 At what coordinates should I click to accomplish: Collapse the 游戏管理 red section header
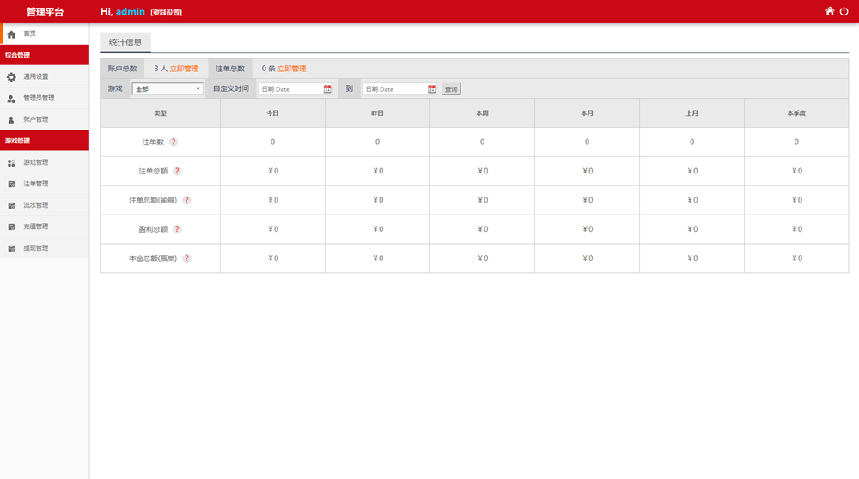point(45,141)
